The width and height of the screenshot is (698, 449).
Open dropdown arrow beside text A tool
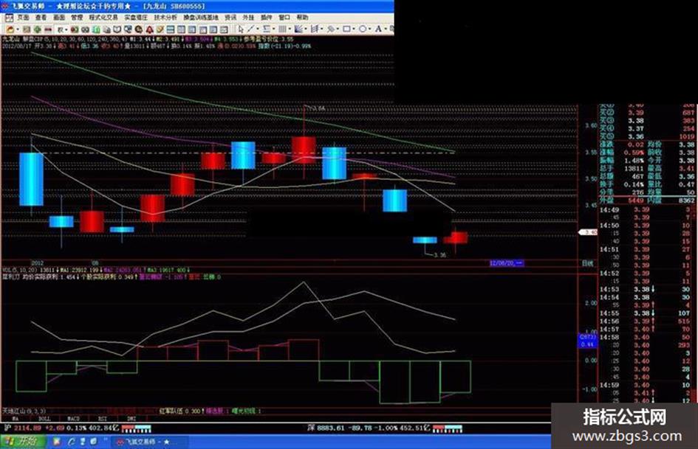click(x=386, y=29)
